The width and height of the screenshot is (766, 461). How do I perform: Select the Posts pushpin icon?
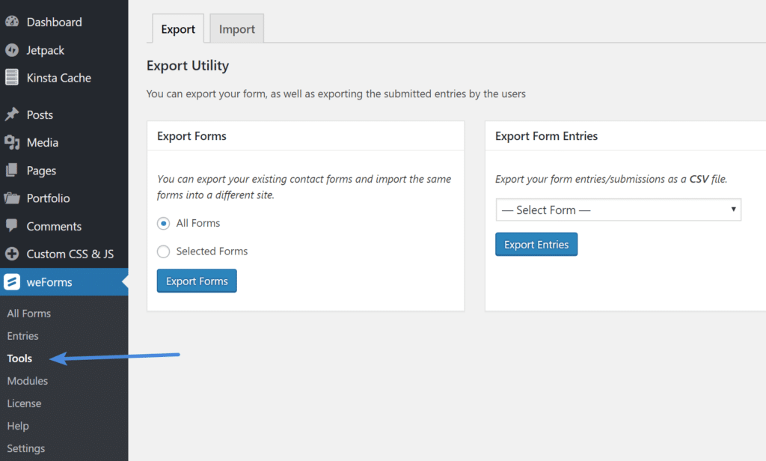(x=12, y=115)
